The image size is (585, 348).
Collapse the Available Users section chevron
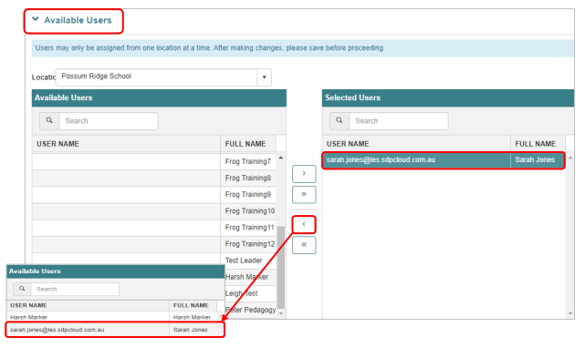click(x=36, y=19)
